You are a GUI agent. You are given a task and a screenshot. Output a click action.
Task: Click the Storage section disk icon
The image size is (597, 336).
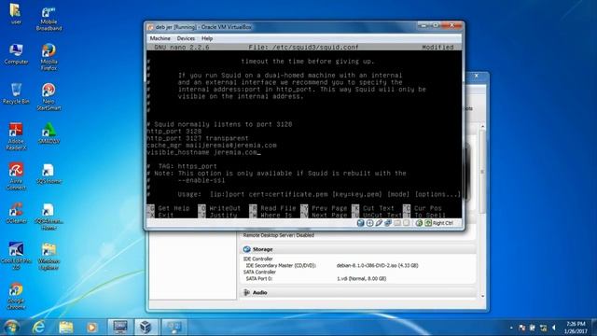[246, 249]
